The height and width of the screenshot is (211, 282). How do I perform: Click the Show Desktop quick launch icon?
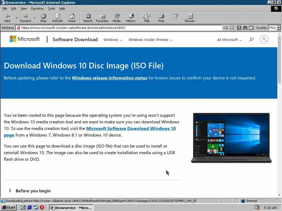[x=23, y=208]
